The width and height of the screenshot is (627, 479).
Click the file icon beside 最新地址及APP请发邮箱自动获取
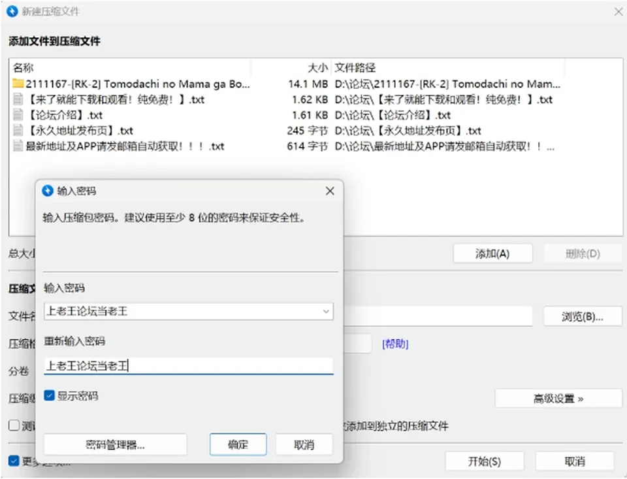tap(18, 146)
